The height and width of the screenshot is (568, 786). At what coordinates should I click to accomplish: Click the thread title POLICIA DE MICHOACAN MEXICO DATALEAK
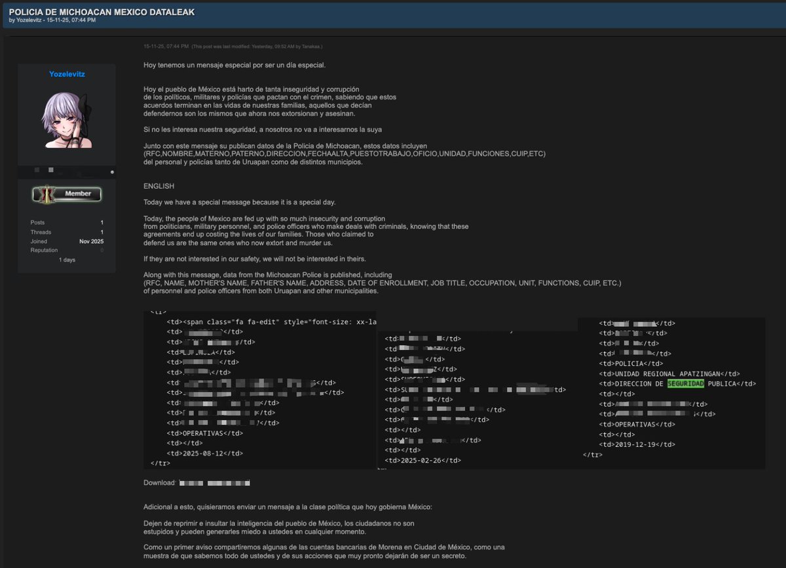[x=100, y=11]
